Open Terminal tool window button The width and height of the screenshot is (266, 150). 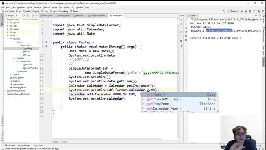click(x=10, y=145)
